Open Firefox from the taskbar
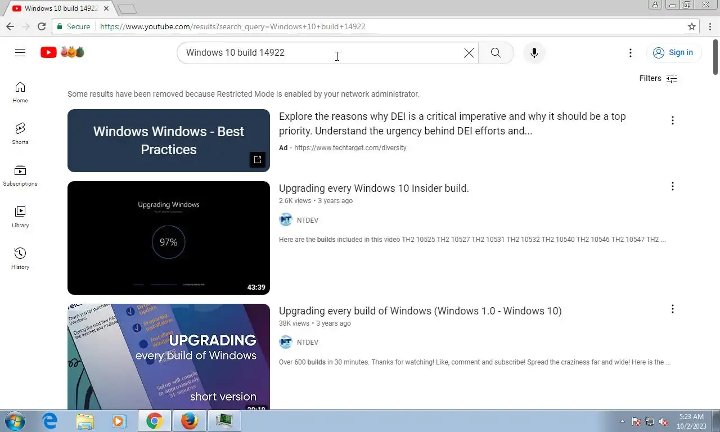The height and width of the screenshot is (432, 720). click(x=190, y=421)
